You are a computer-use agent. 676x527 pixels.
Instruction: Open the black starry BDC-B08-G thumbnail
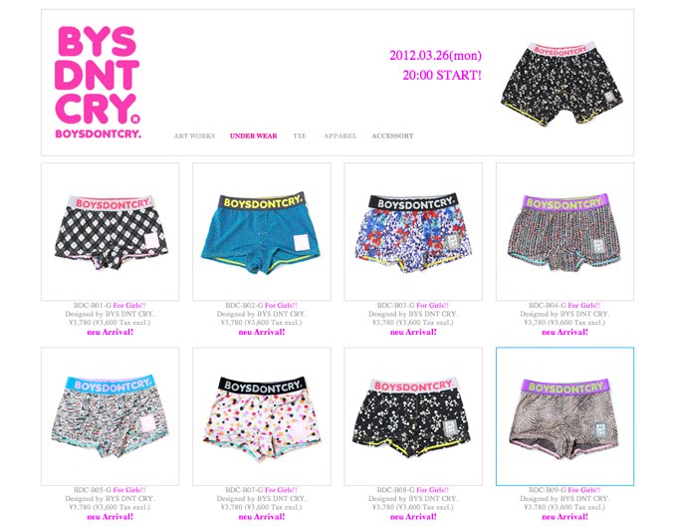click(413, 416)
